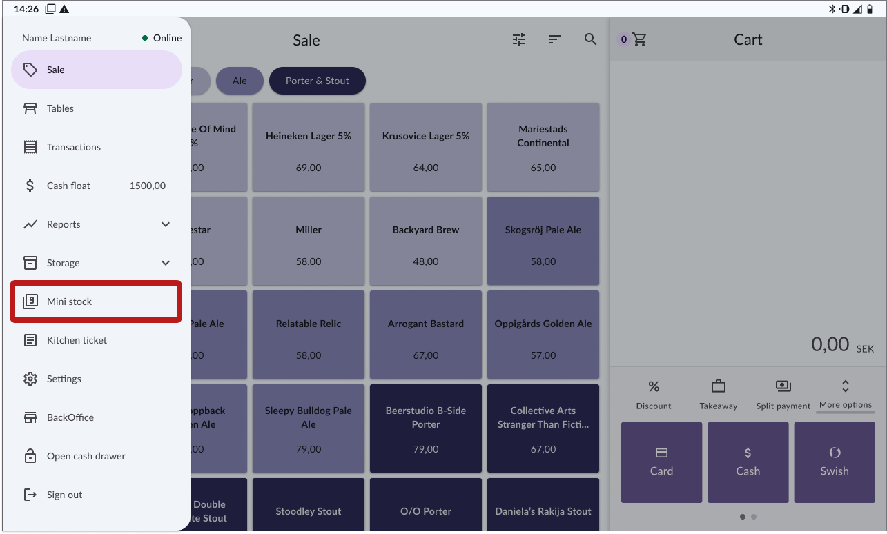This screenshot has height=534, width=887.
Task: Select Relatable Relic product tile
Action: click(309, 335)
